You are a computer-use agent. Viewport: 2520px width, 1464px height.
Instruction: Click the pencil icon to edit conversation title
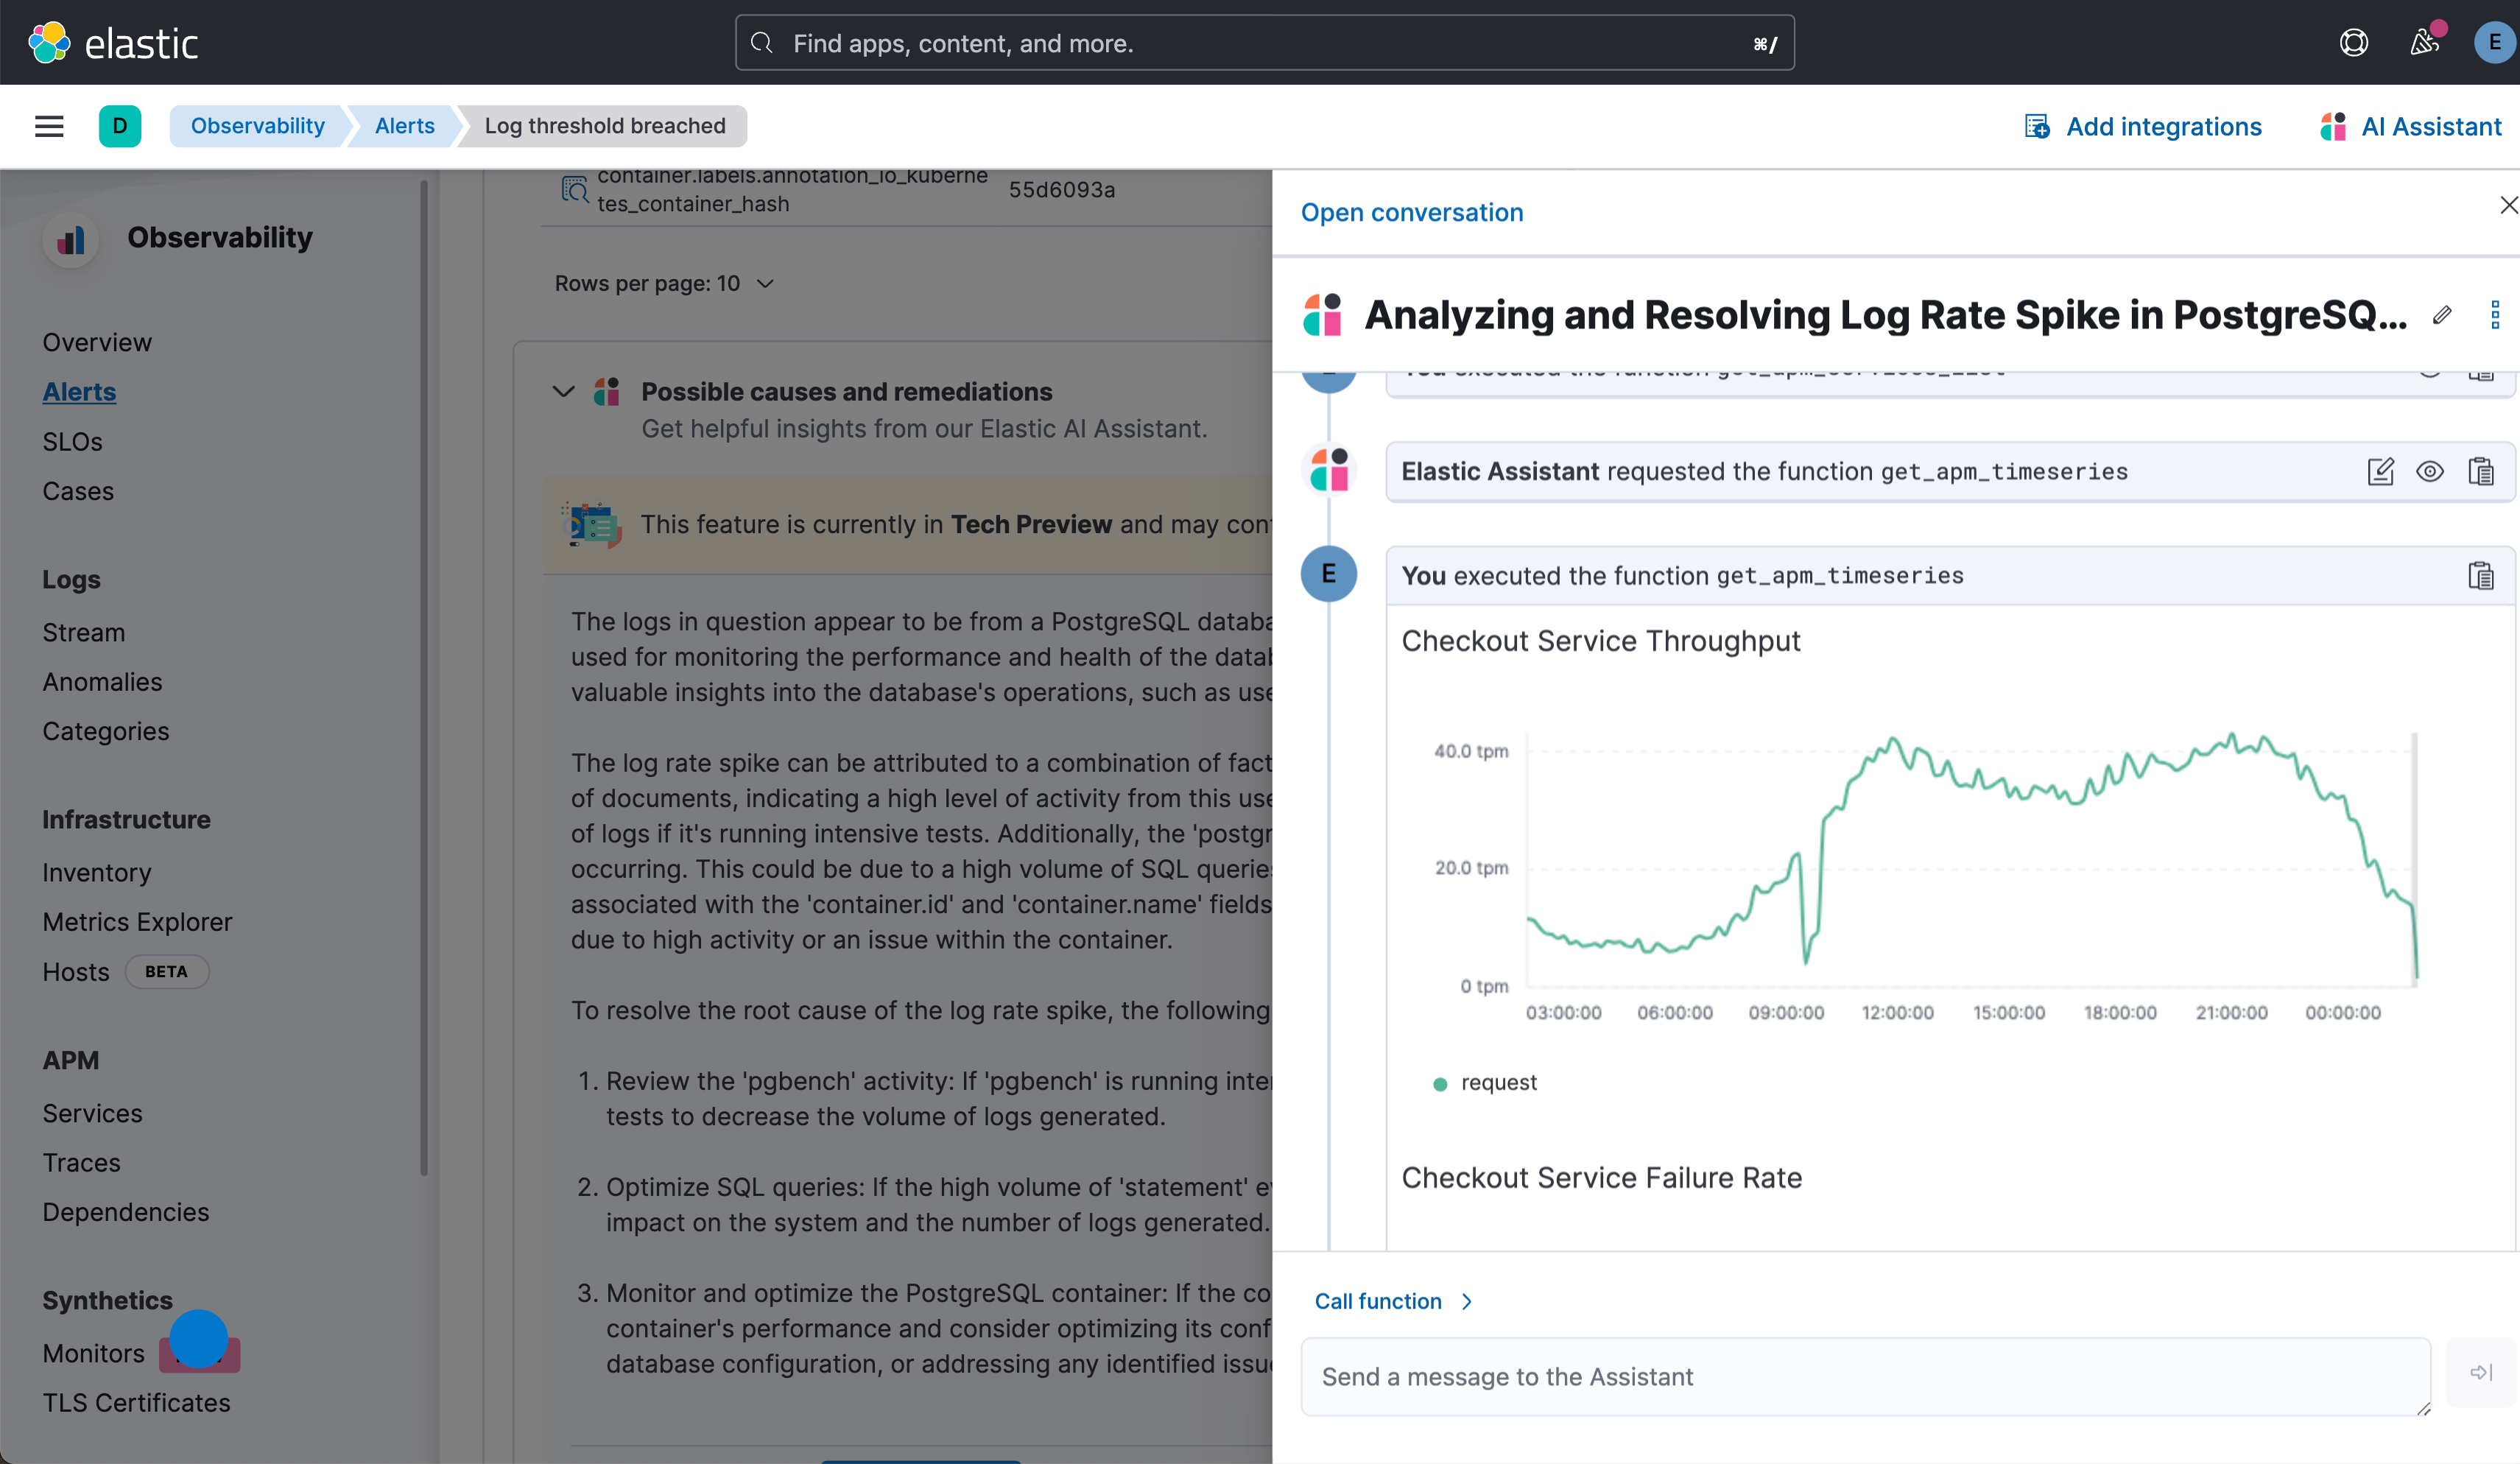point(2442,315)
